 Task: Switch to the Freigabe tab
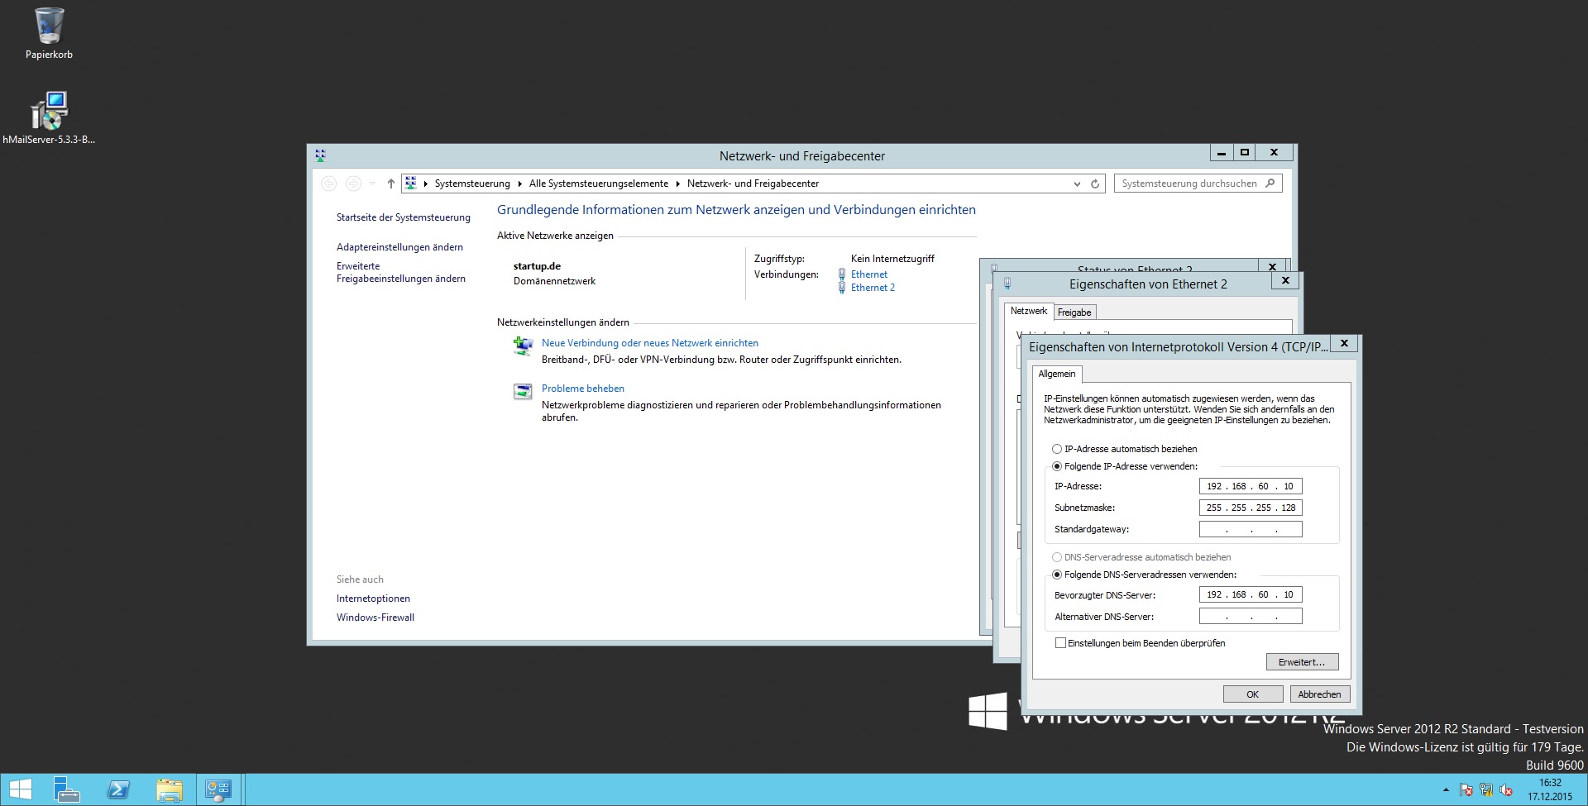click(x=1074, y=312)
